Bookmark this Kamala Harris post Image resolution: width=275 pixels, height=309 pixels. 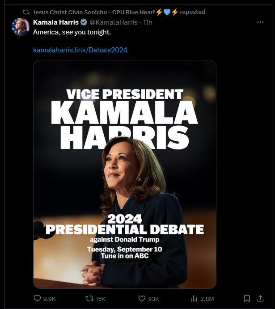(x=247, y=298)
